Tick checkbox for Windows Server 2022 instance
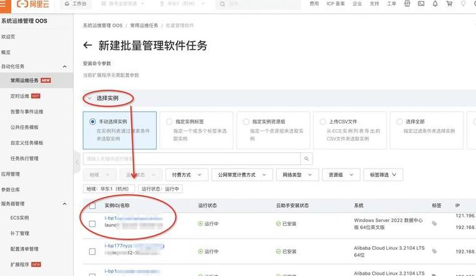The image size is (476, 276). click(92, 224)
